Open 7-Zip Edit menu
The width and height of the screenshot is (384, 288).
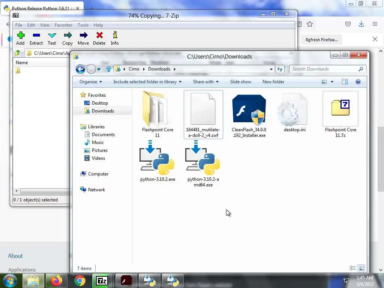click(31, 25)
